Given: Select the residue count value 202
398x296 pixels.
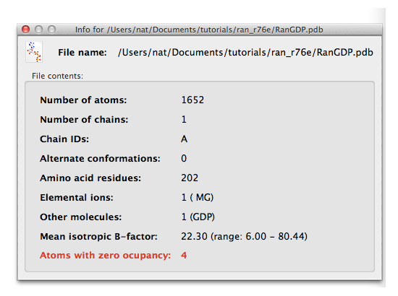Looking at the screenshot, I should click(190, 178).
